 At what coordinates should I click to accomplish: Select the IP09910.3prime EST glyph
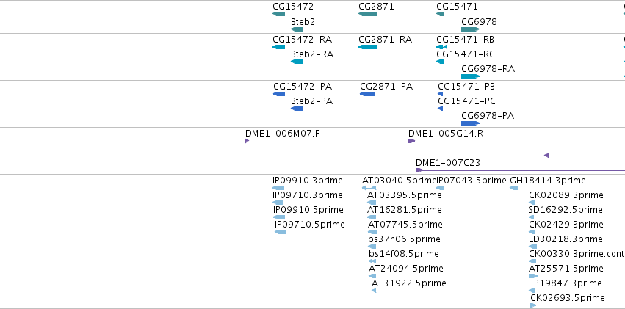278,188
